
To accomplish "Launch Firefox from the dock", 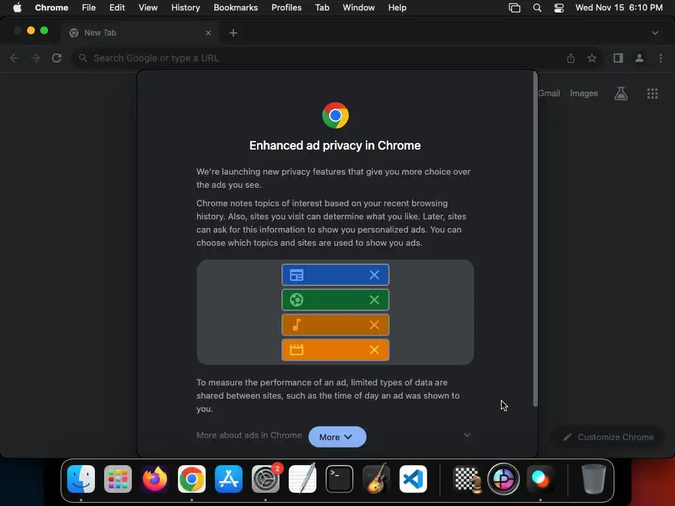I will [155, 479].
